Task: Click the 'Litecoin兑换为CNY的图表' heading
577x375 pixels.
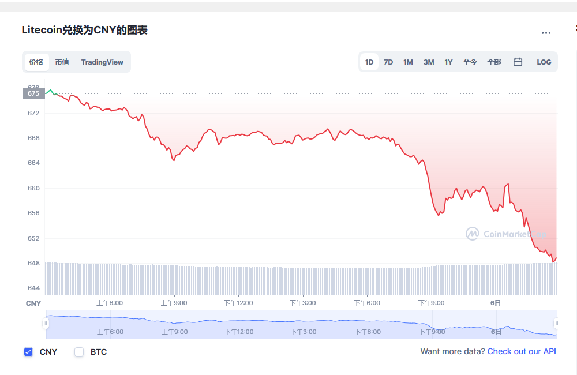Action: coord(85,30)
